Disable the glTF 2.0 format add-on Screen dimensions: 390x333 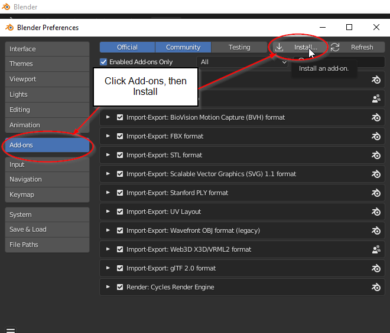[x=120, y=268]
